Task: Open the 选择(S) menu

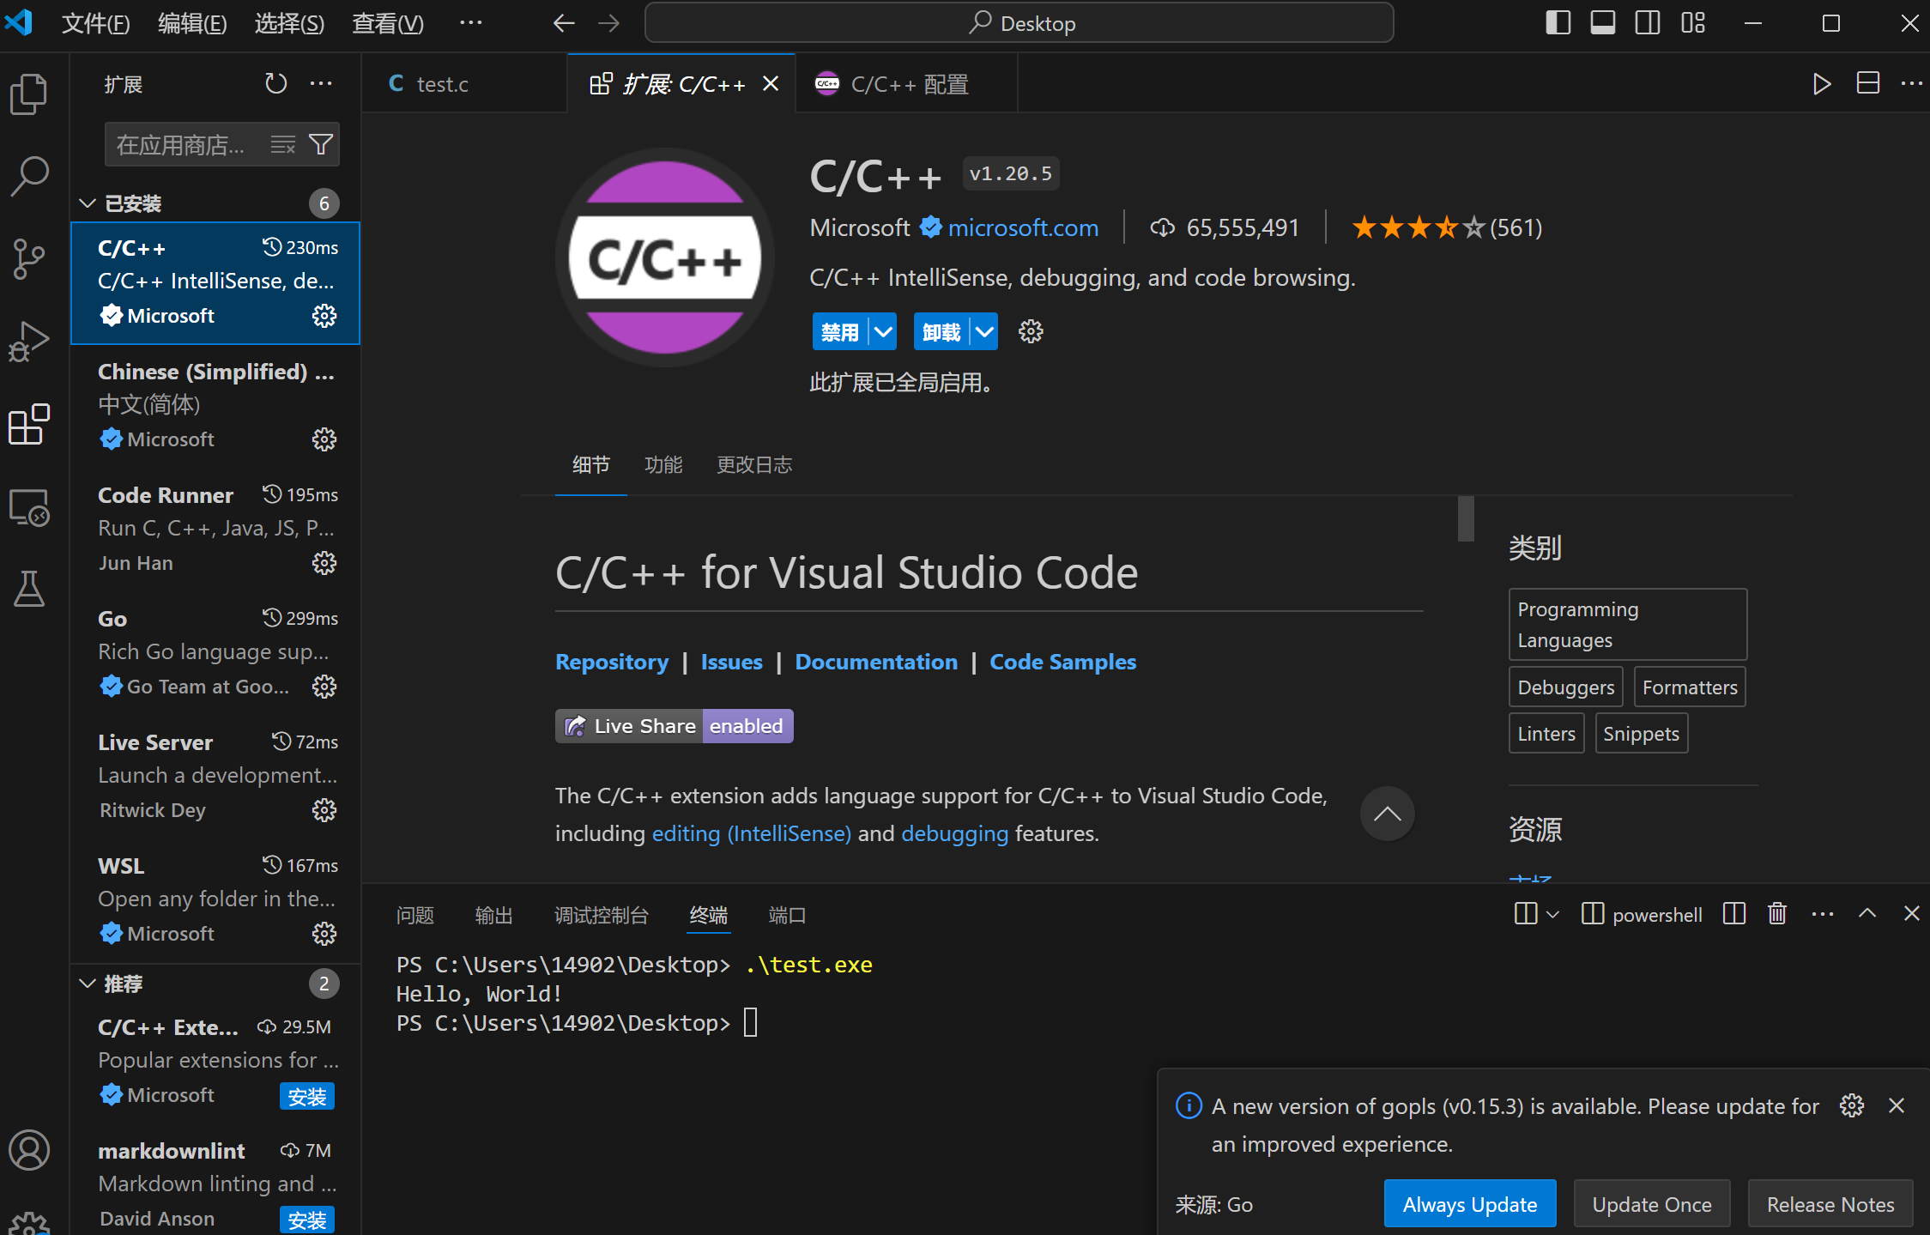Action: click(x=289, y=23)
